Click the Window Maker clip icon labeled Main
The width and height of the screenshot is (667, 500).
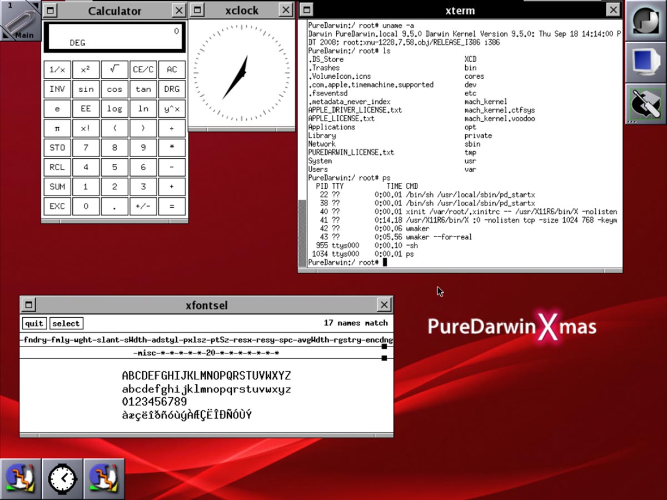(21, 21)
